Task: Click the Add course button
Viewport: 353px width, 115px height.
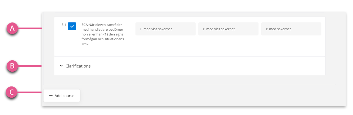Action: (62, 96)
